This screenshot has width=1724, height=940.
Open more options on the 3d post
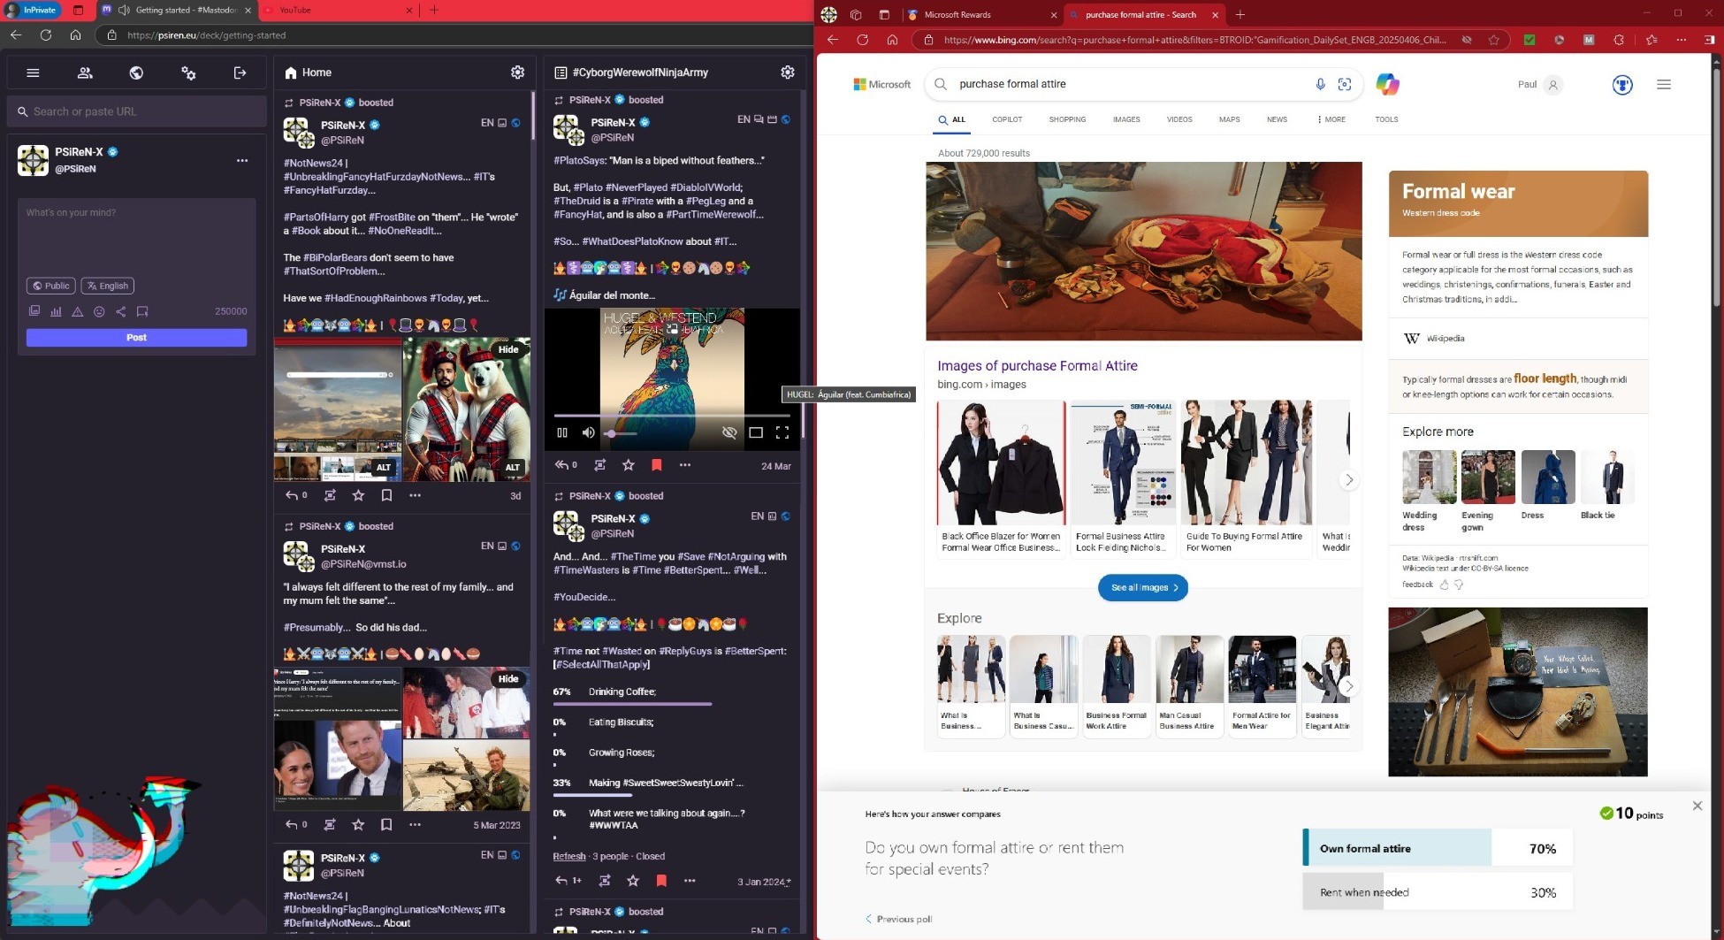[x=416, y=496]
